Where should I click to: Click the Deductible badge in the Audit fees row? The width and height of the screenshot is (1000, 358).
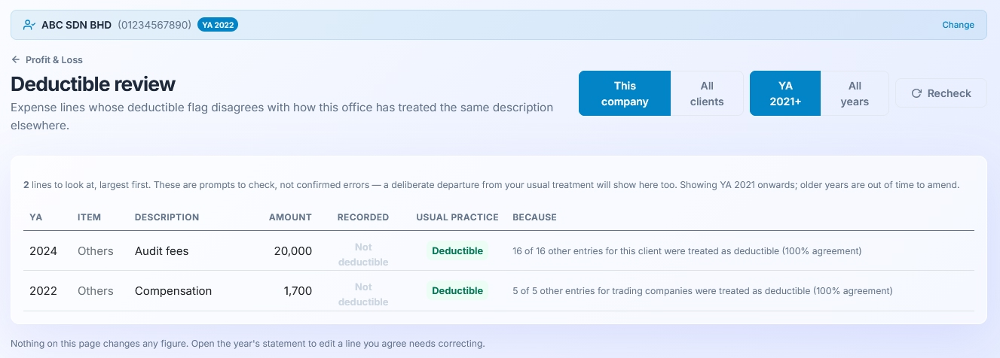click(457, 251)
